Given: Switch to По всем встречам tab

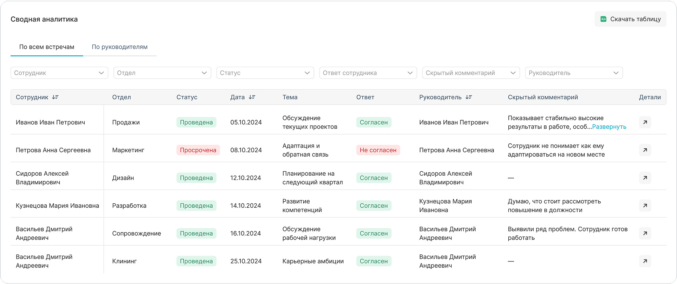Looking at the screenshot, I should tap(47, 47).
